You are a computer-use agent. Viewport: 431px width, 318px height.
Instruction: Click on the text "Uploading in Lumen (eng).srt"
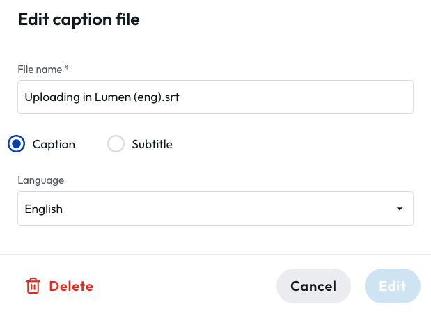click(x=102, y=97)
